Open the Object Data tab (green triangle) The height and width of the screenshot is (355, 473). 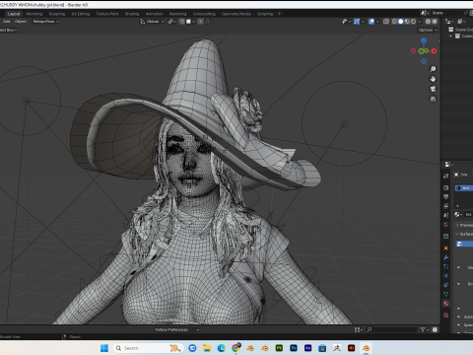(445, 294)
